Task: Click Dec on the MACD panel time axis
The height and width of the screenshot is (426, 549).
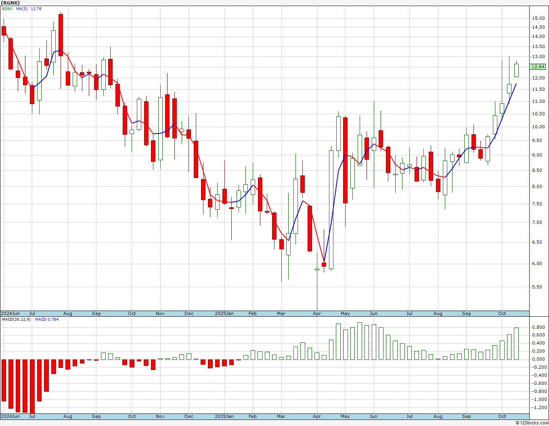Action: [189, 416]
